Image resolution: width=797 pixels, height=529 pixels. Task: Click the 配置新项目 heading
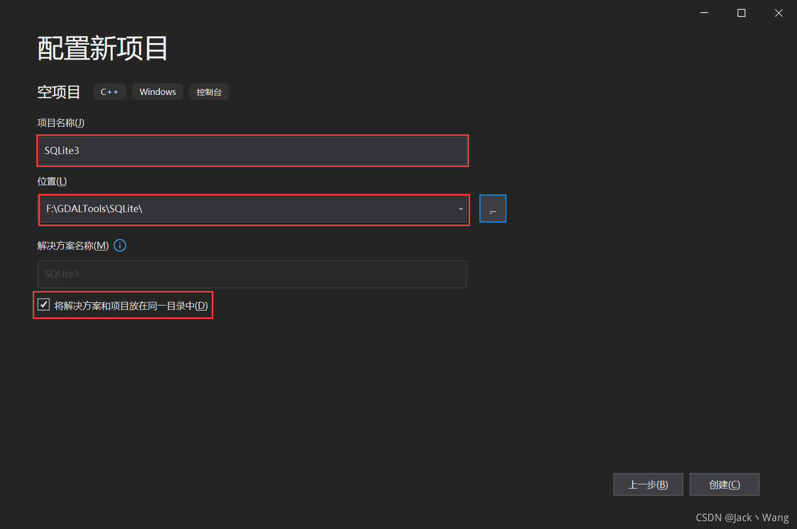click(102, 49)
